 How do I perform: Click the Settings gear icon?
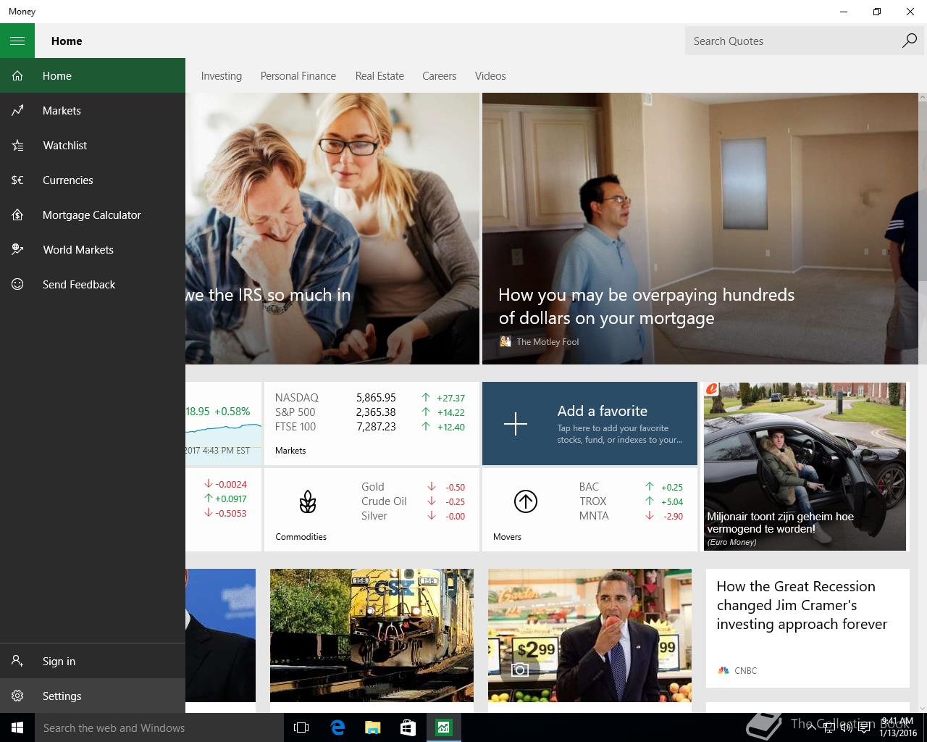(x=17, y=696)
